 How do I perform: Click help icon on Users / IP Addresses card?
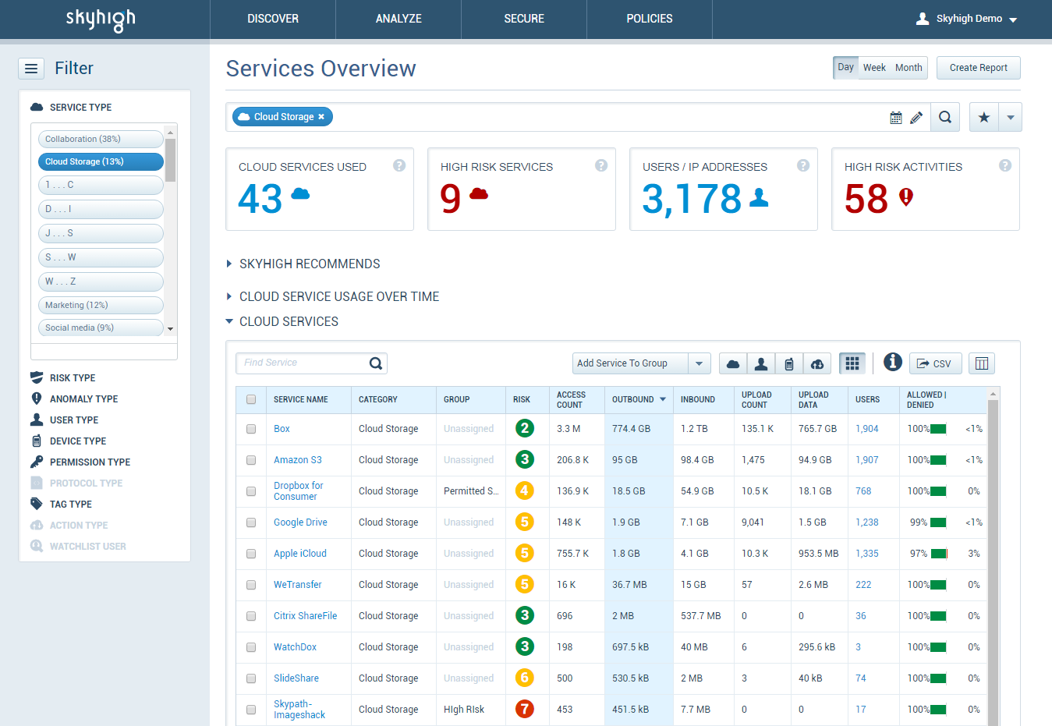point(803,165)
